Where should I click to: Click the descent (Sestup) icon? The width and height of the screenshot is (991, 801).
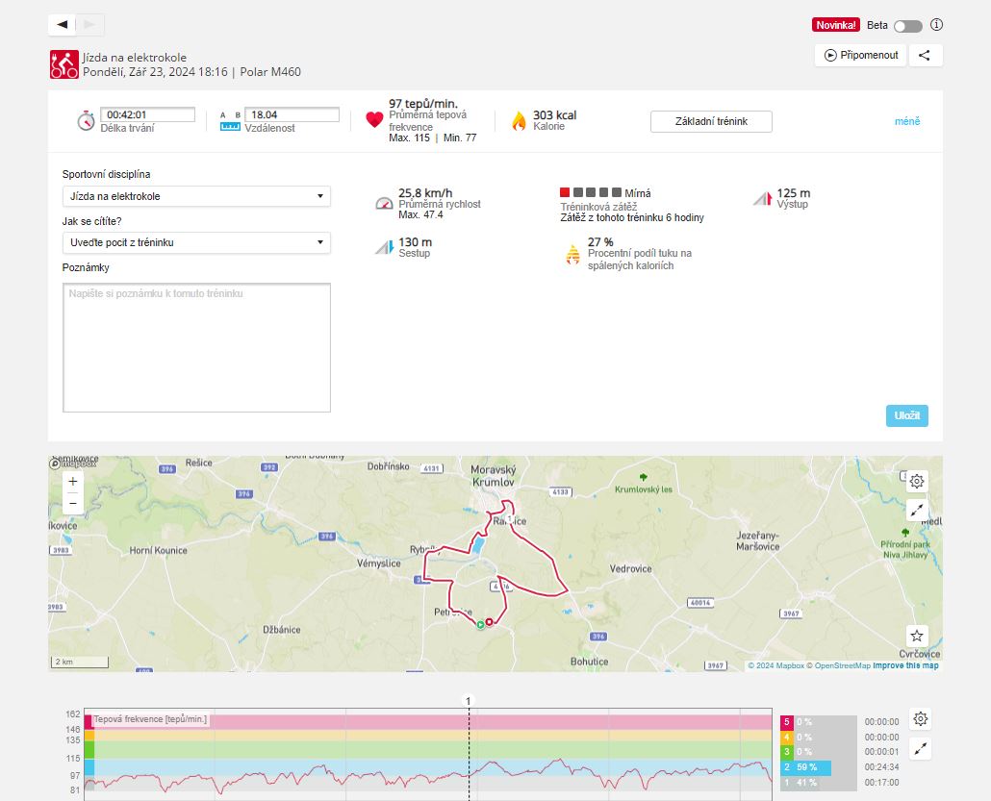384,247
